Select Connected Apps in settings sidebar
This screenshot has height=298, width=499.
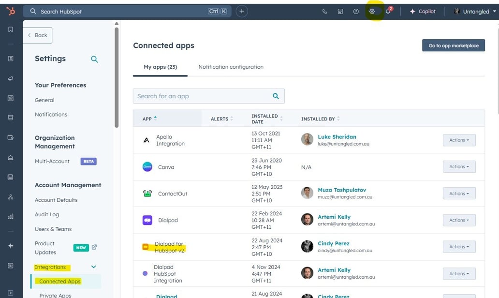pos(60,282)
